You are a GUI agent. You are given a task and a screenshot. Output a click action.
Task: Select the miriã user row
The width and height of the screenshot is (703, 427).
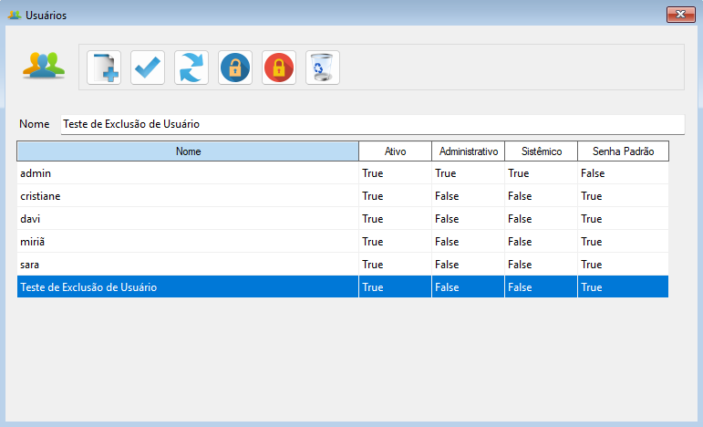[188, 242]
